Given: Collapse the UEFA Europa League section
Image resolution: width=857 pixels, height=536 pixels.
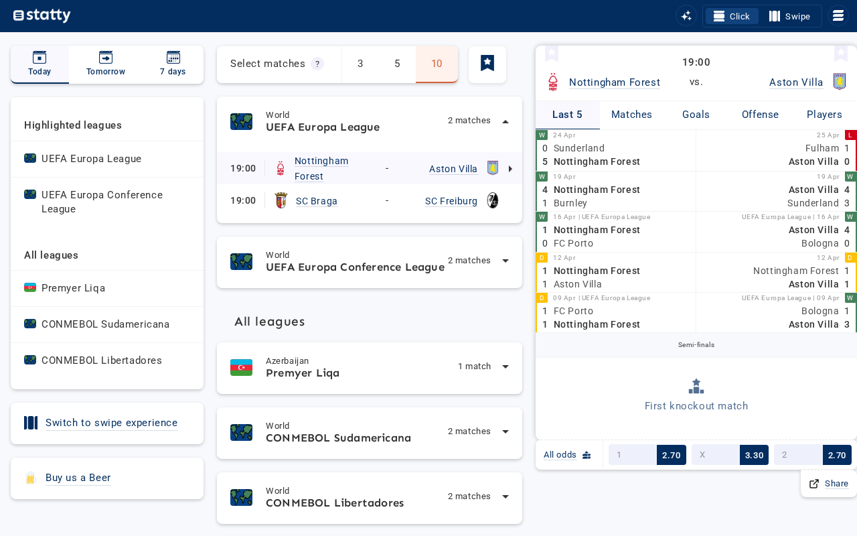Looking at the screenshot, I should (505, 121).
